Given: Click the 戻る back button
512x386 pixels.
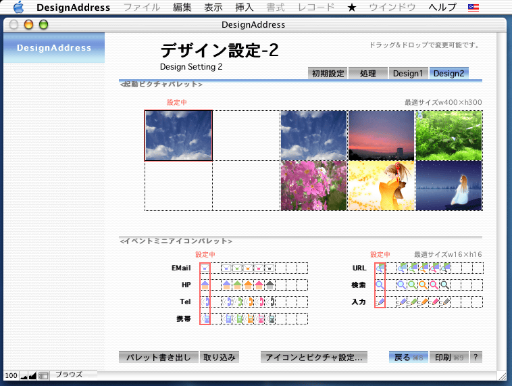Looking at the screenshot, I should click(409, 357).
